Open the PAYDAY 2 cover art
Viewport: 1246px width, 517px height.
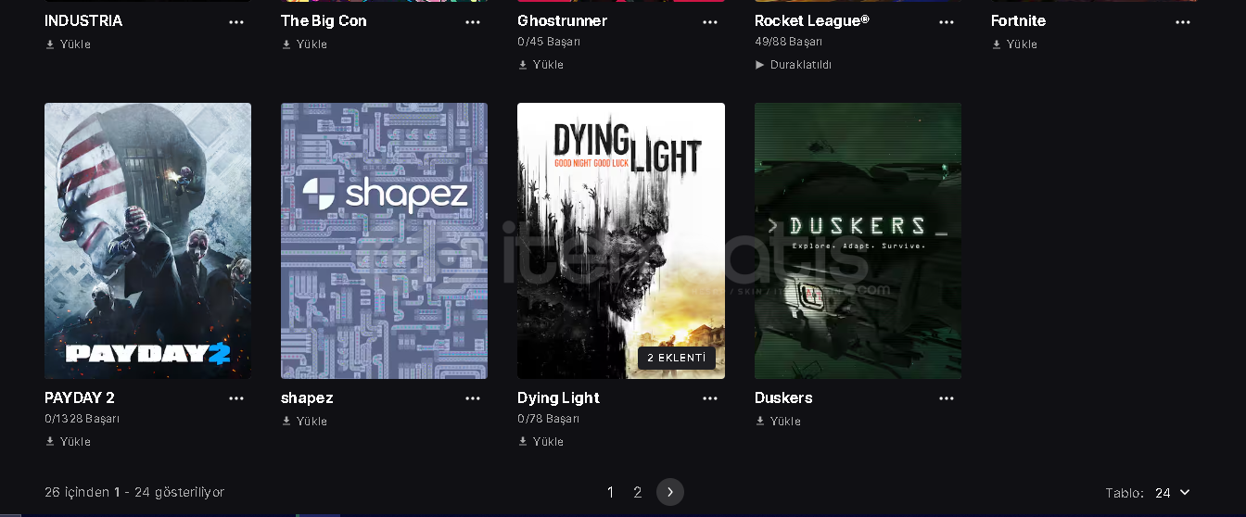(x=147, y=241)
